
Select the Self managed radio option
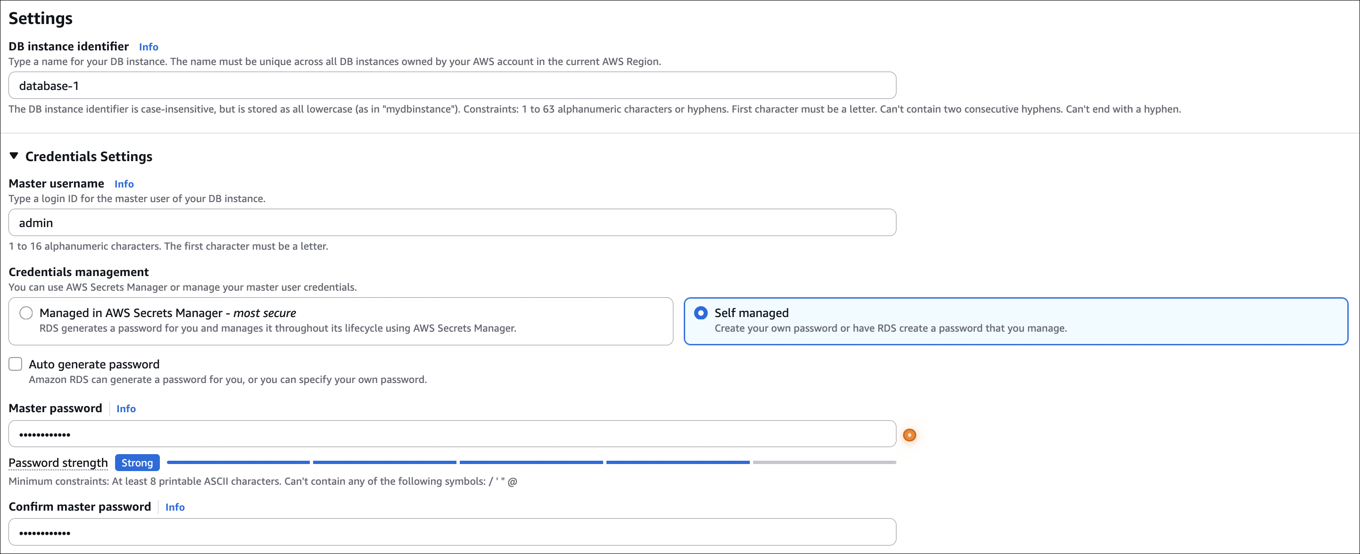pyautogui.click(x=701, y=313)
